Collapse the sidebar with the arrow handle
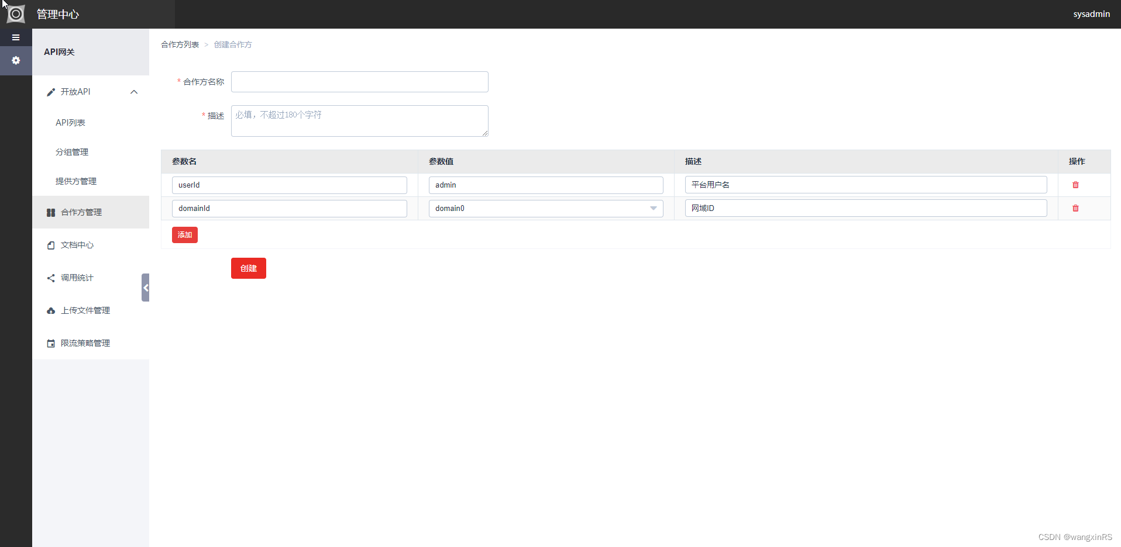Screen dimensions: 1121x547 (x=145, y=288)
